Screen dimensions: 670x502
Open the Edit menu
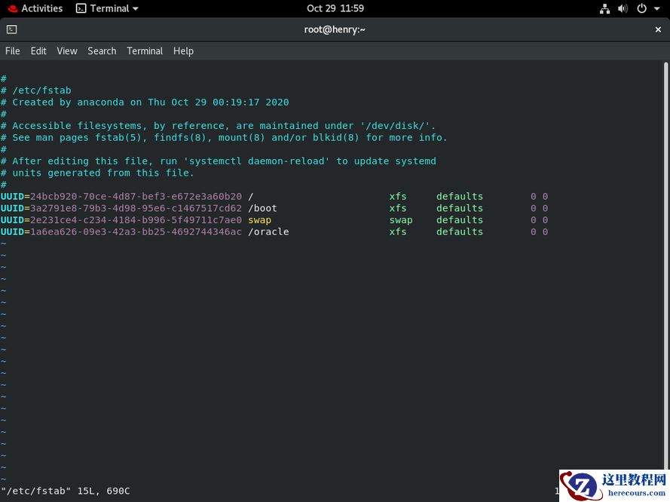click(38, 51)
